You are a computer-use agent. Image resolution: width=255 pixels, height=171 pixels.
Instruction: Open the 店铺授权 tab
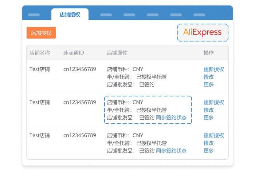coord(70,15)
